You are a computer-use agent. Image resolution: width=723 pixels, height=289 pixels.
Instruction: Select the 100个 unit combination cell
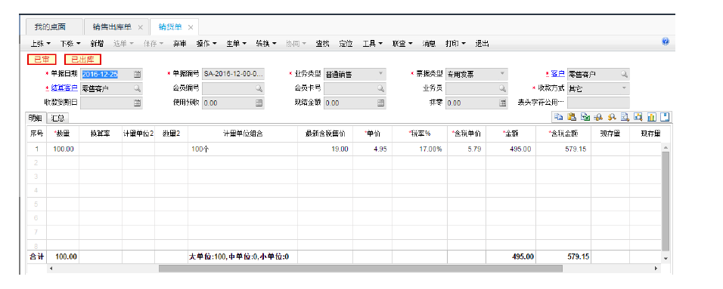(x=243, y=149)
